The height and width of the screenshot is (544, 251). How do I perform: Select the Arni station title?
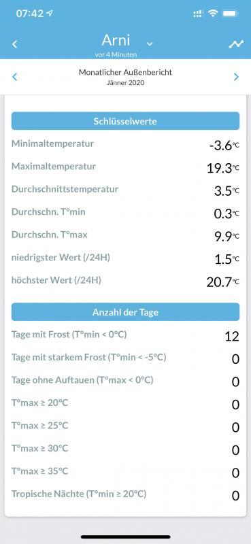click(116, 41)
